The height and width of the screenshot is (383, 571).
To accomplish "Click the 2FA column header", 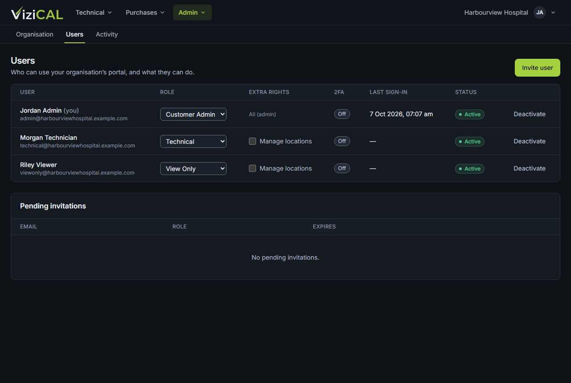I will 339,92.
